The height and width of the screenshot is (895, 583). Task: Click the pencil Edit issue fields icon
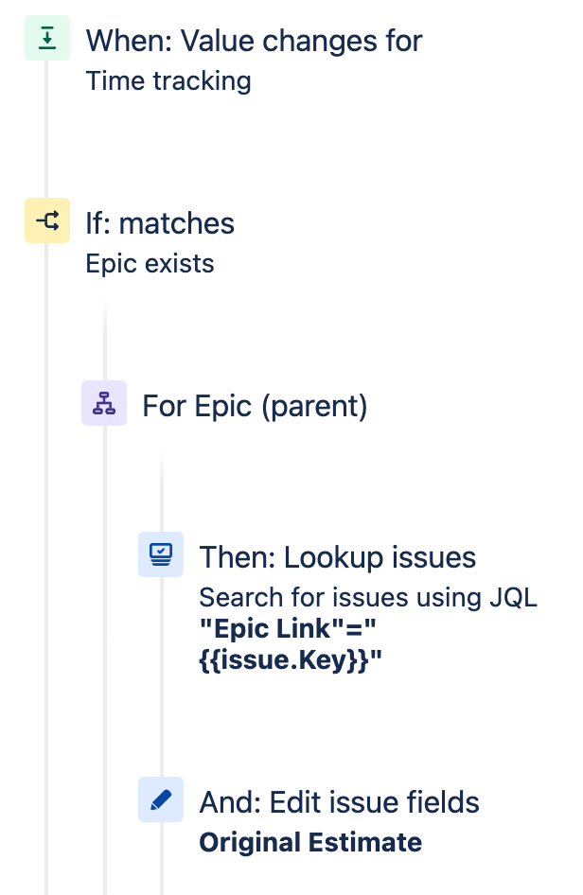[161, 799]
